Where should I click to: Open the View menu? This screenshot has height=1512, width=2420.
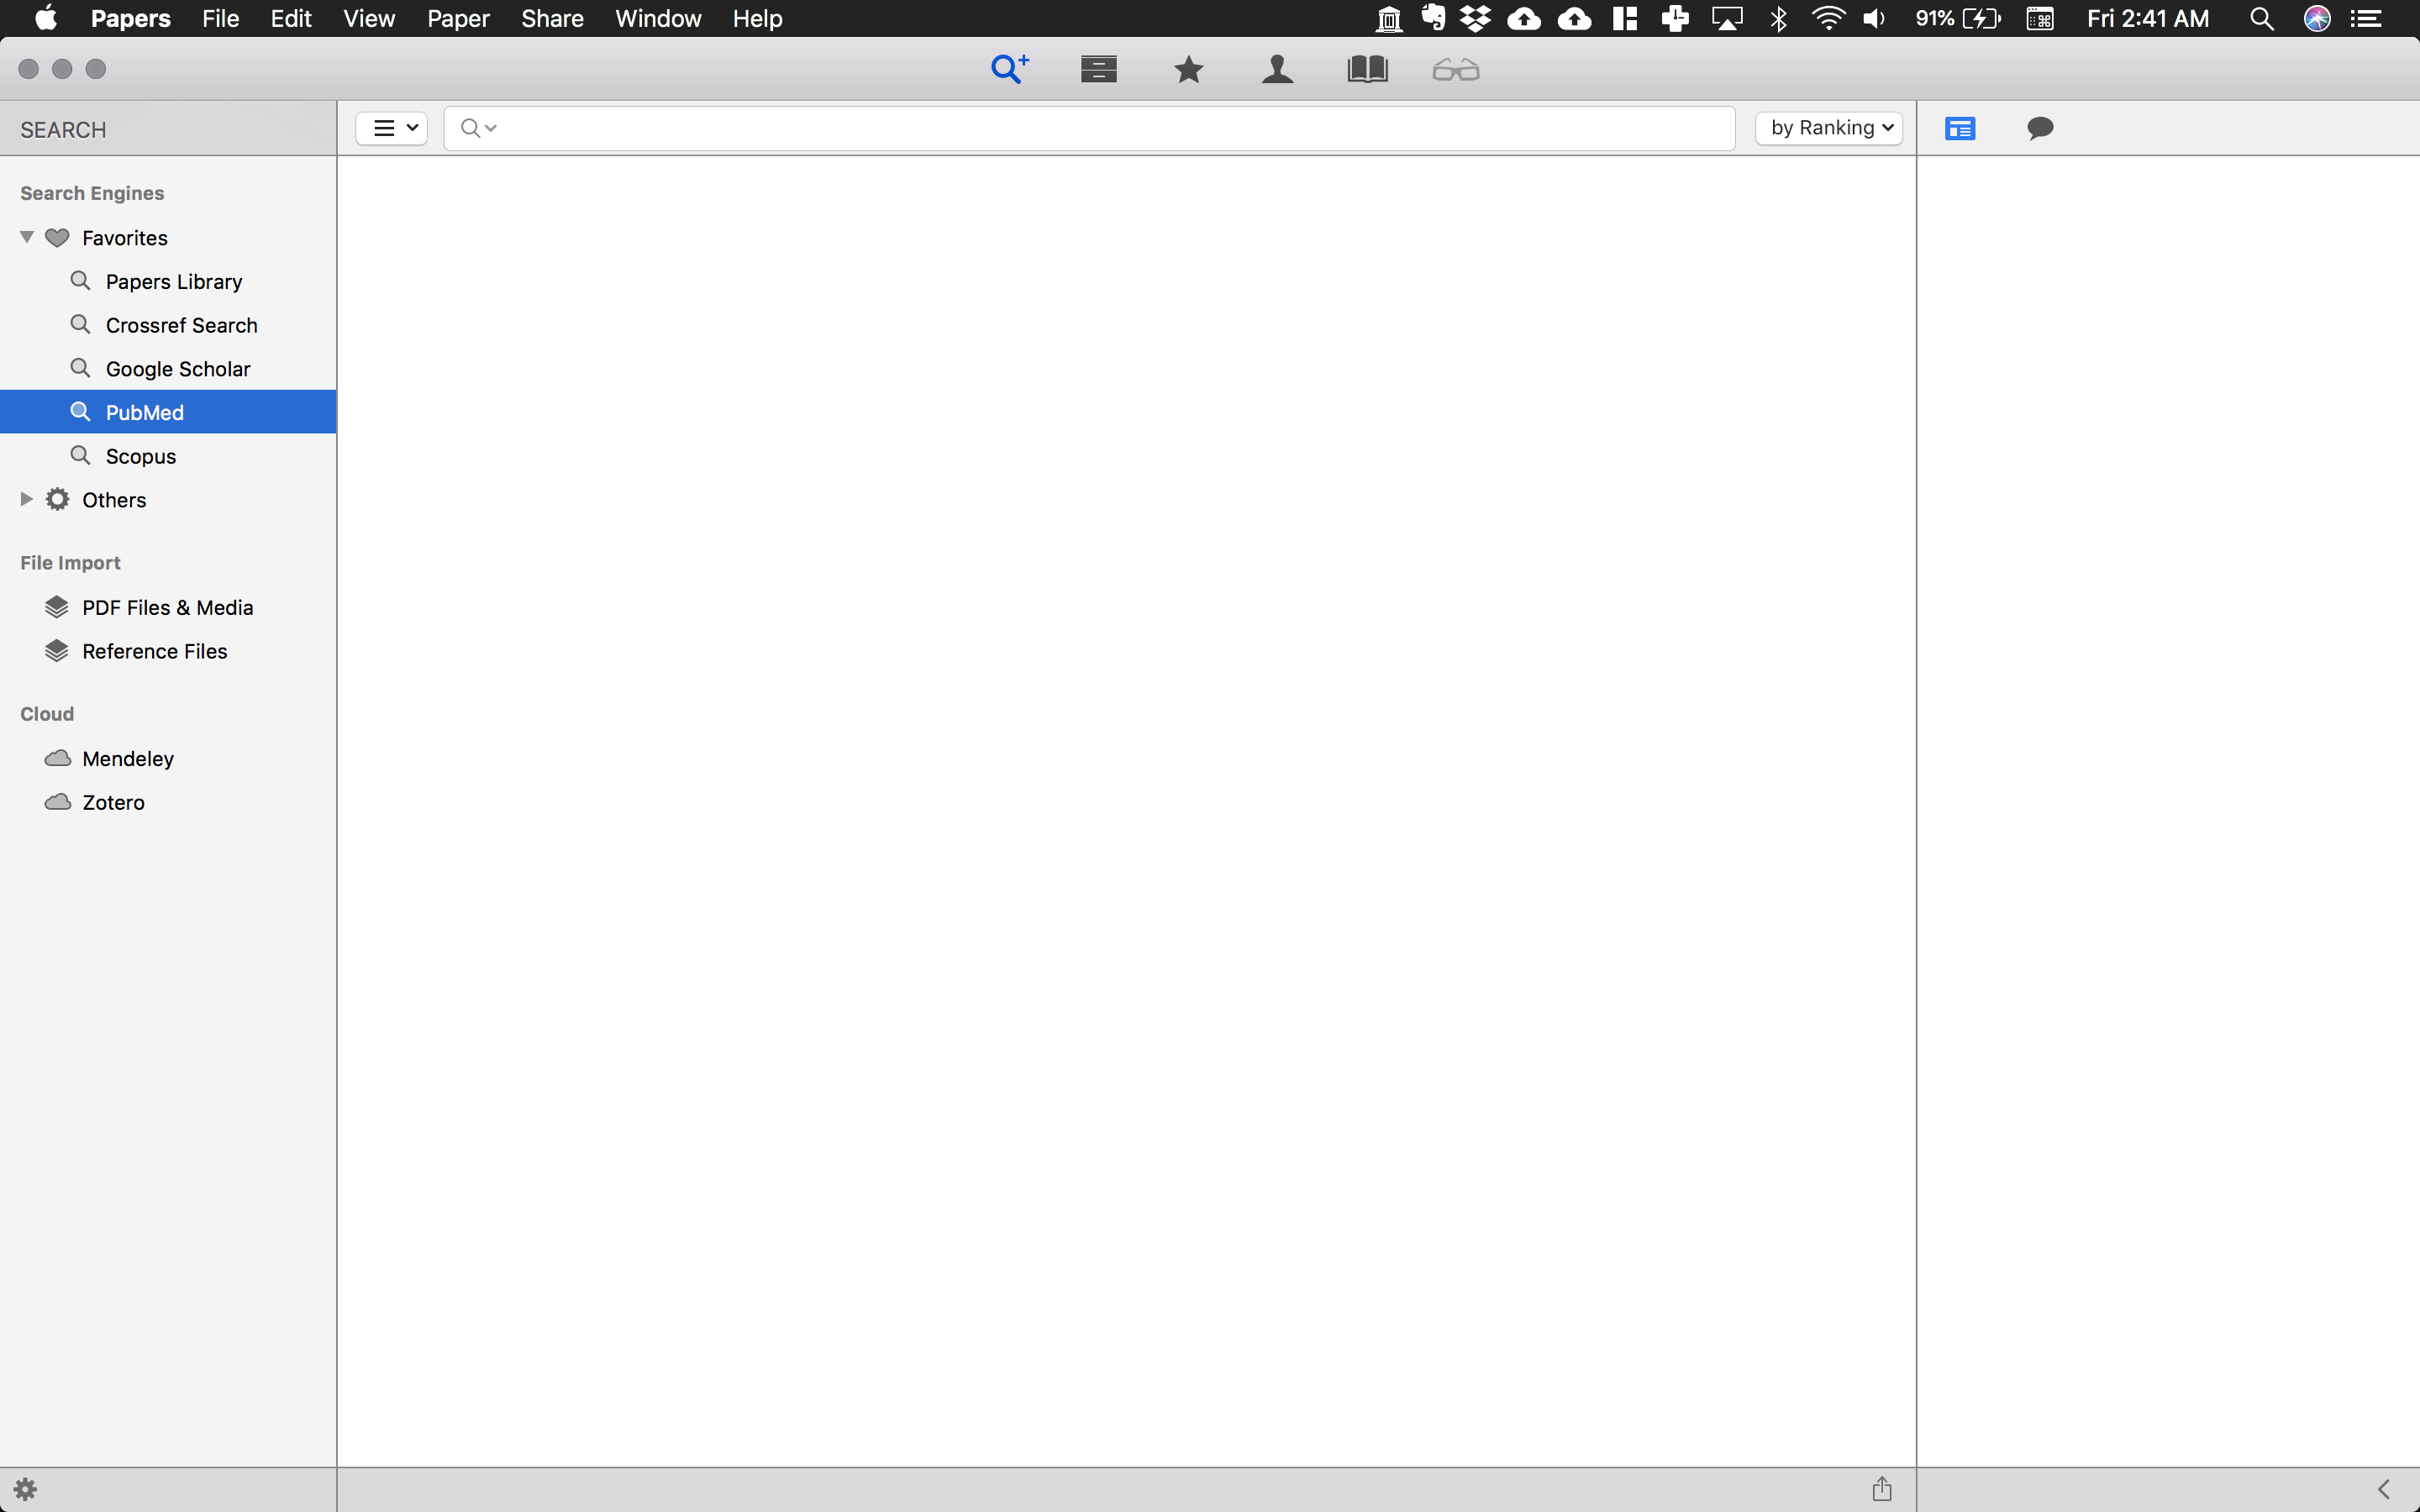pos(369,18)
